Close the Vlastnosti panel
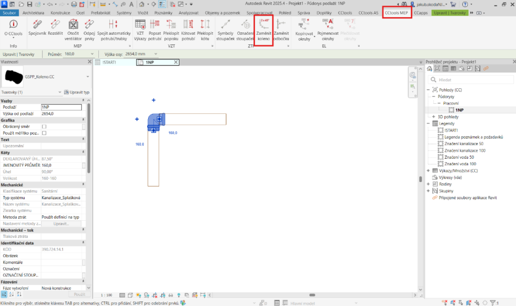This screenshot has height=306, width=516. 90,62
